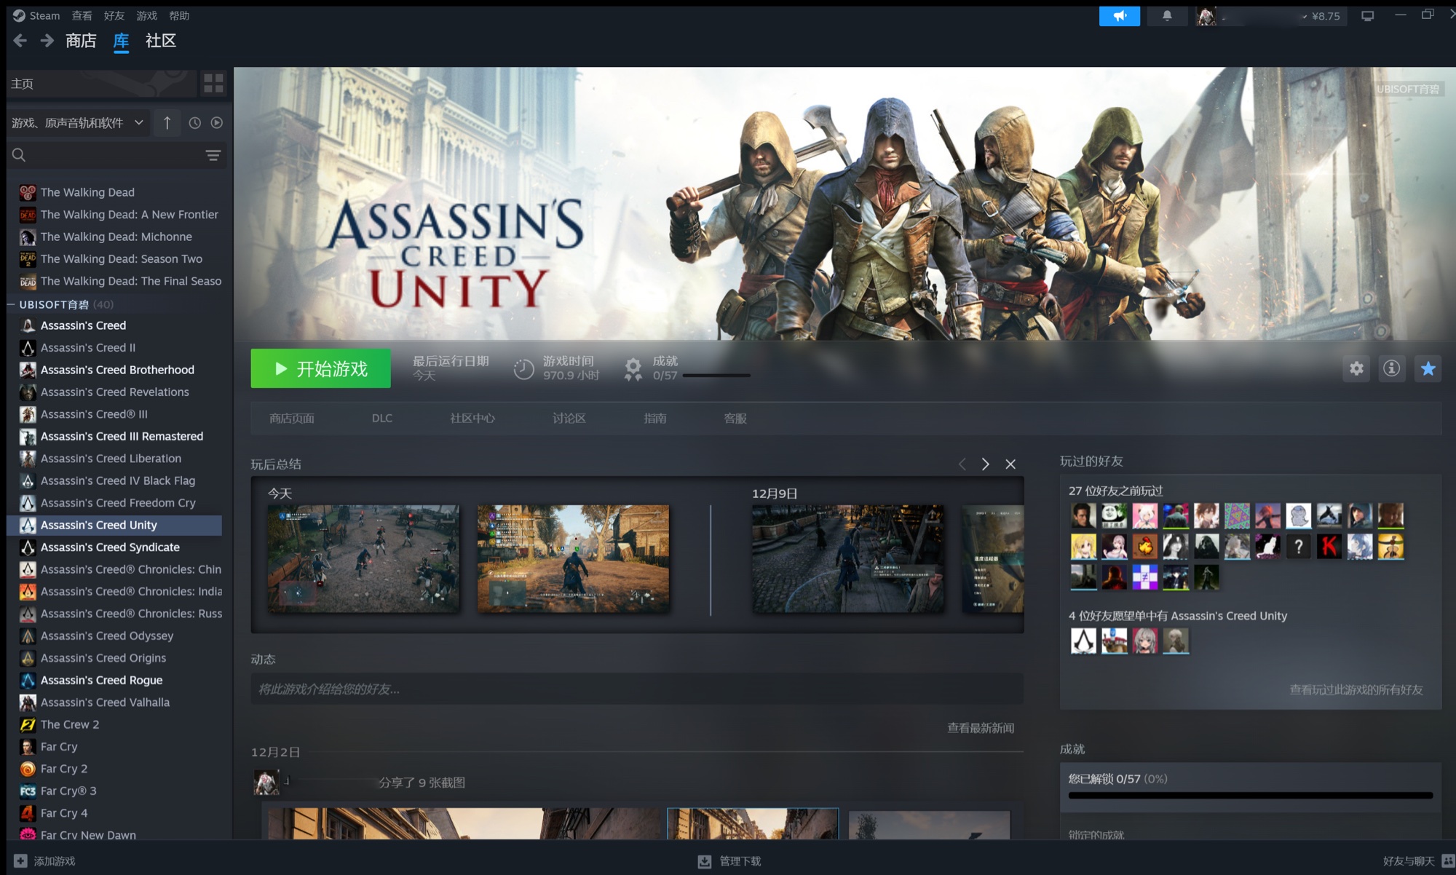Select the 库 tab

121,41
